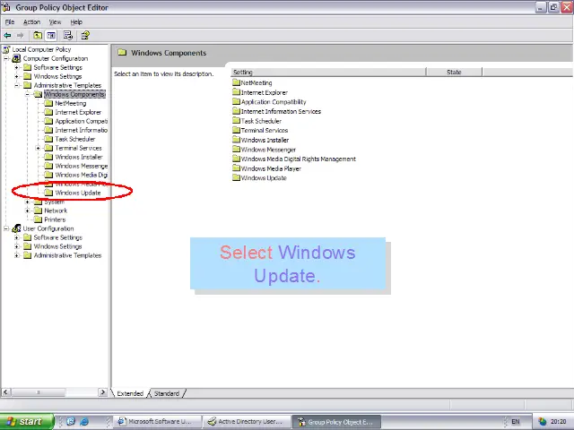Click the tree pane scroll right arrow
574x430 pixels.
pos(103,392)
